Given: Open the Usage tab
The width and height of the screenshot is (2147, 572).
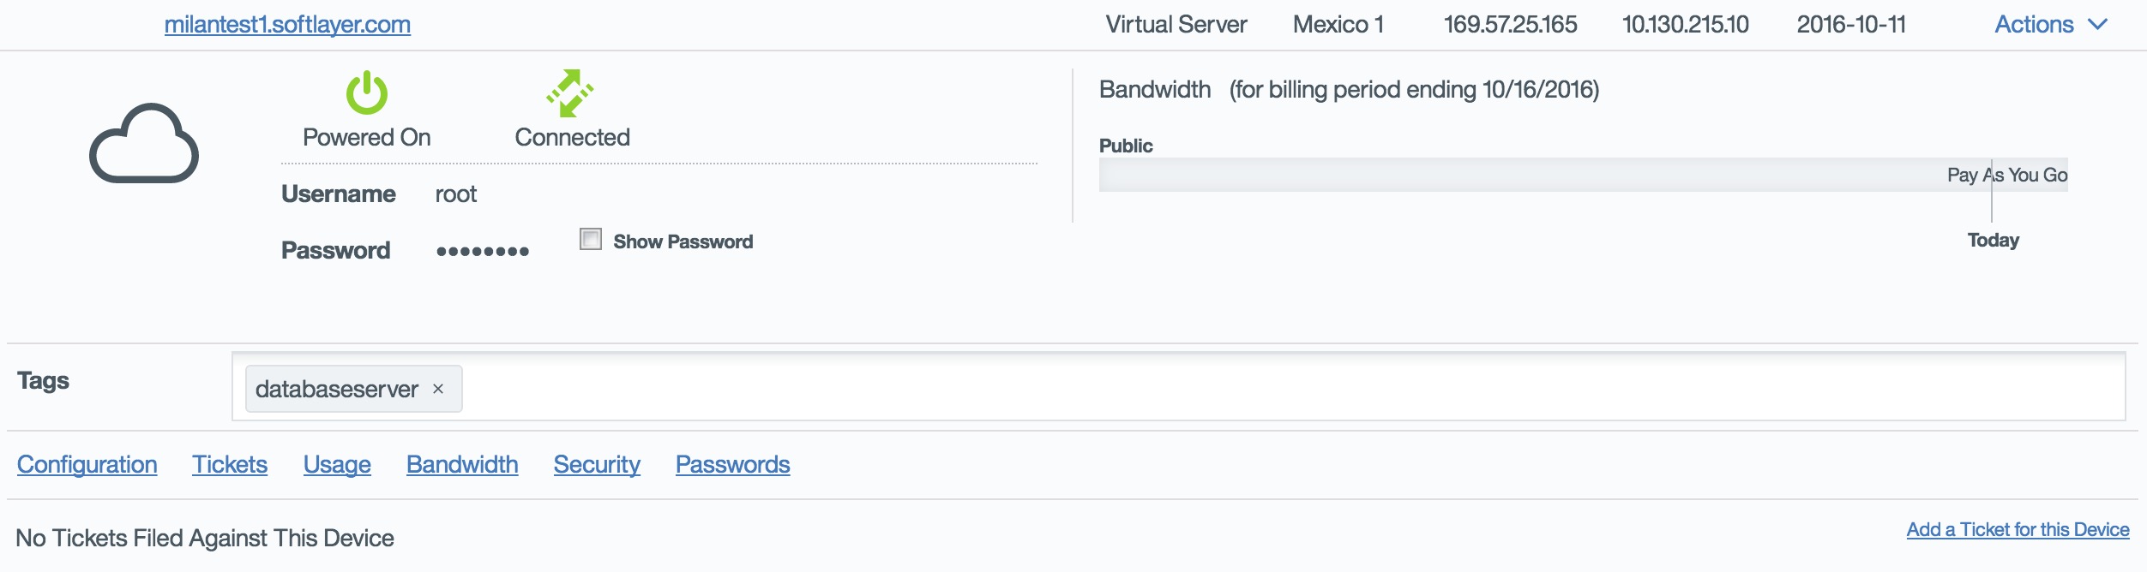Looking at the screenshot, I should [x=337, y=464].
